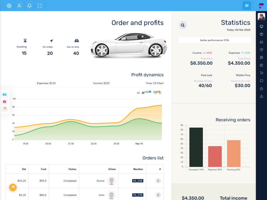
Task: Click the warning triangle icon in right sidebar
Action: coord(261,97)
